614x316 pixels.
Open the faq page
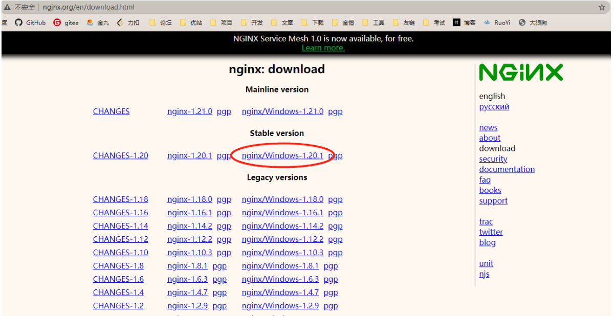point(485,180)
